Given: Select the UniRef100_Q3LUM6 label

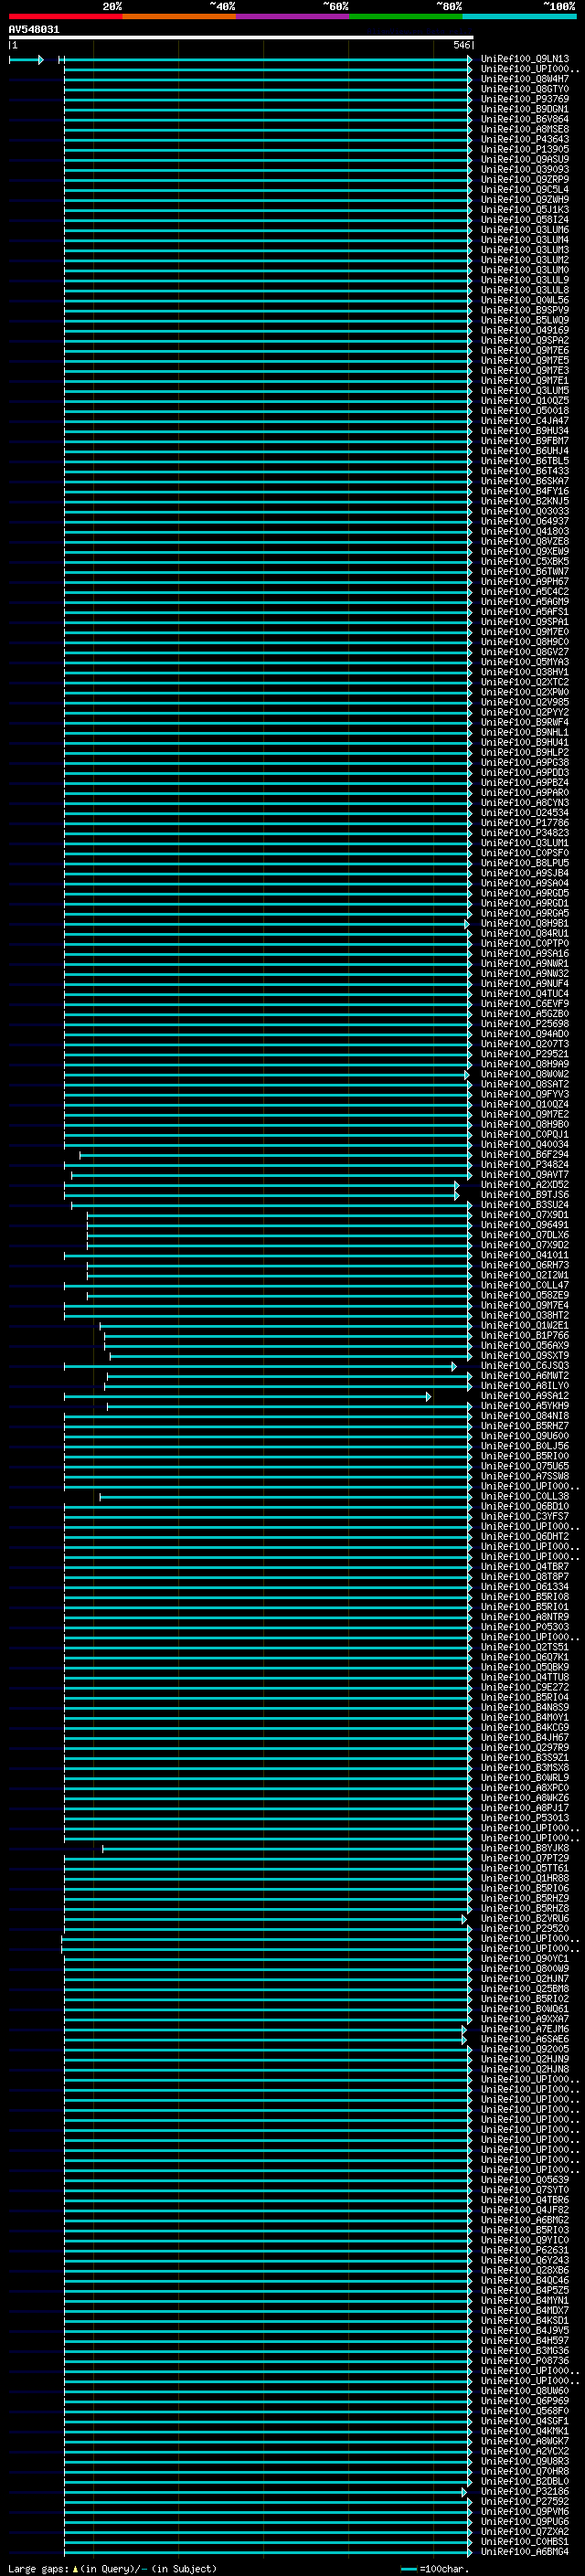Looking at the screenshot, I should [x=525, y=230].
